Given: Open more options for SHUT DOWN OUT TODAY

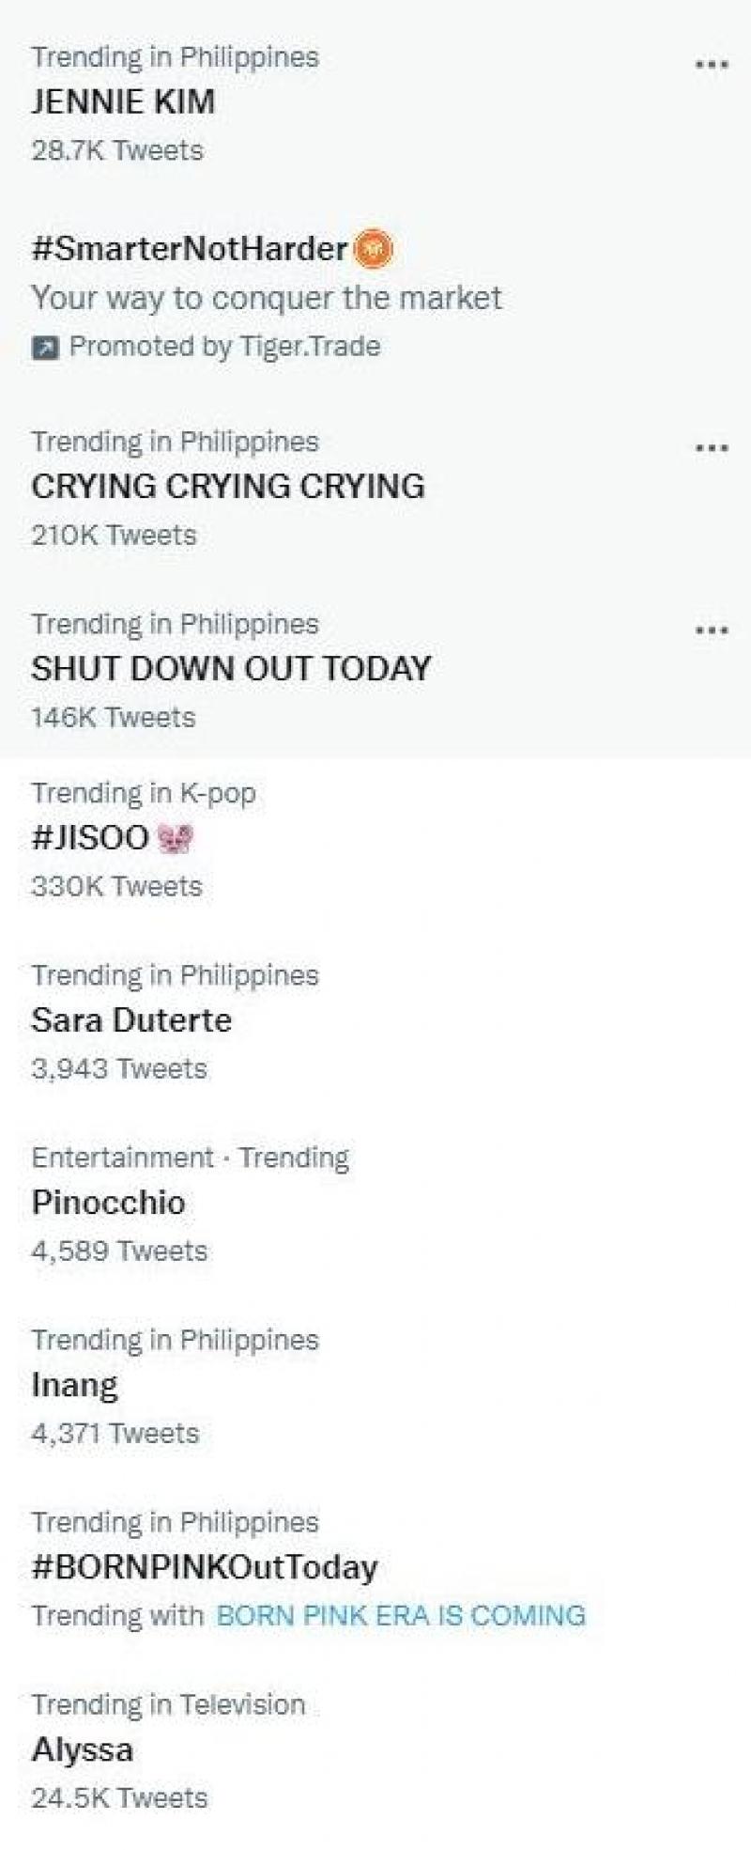Looking at the screenshot, I should tap(712, 630).
